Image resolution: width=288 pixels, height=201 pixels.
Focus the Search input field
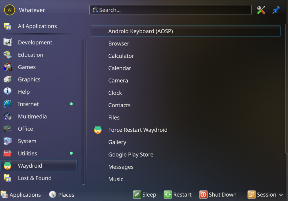click(x=170, y=10)
